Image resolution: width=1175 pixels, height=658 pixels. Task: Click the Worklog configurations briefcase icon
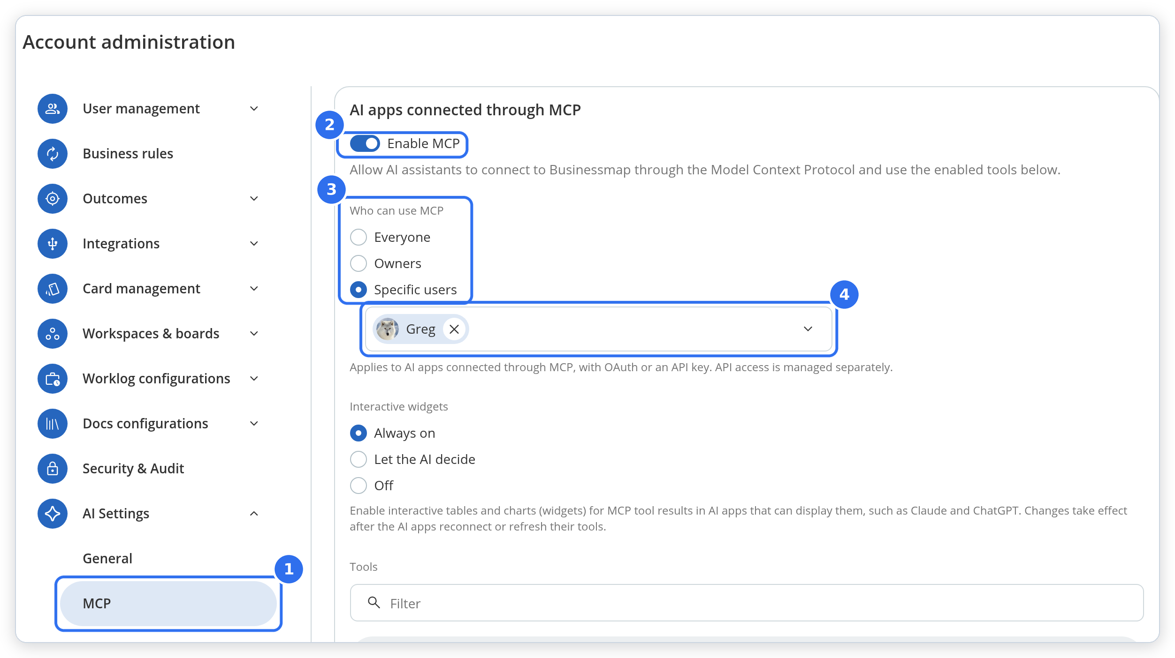click(x=53, y=379)
